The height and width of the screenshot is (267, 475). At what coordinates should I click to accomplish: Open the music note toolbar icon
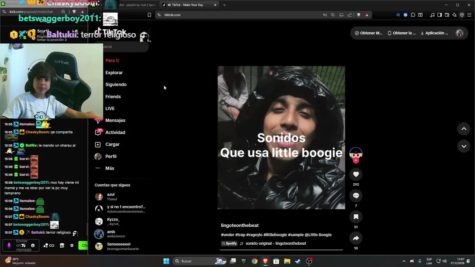pos(432,15)
